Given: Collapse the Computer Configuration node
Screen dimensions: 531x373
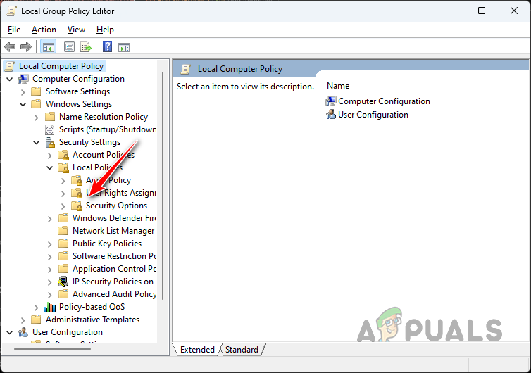Looking at the screenshot, I should [10, 80].
